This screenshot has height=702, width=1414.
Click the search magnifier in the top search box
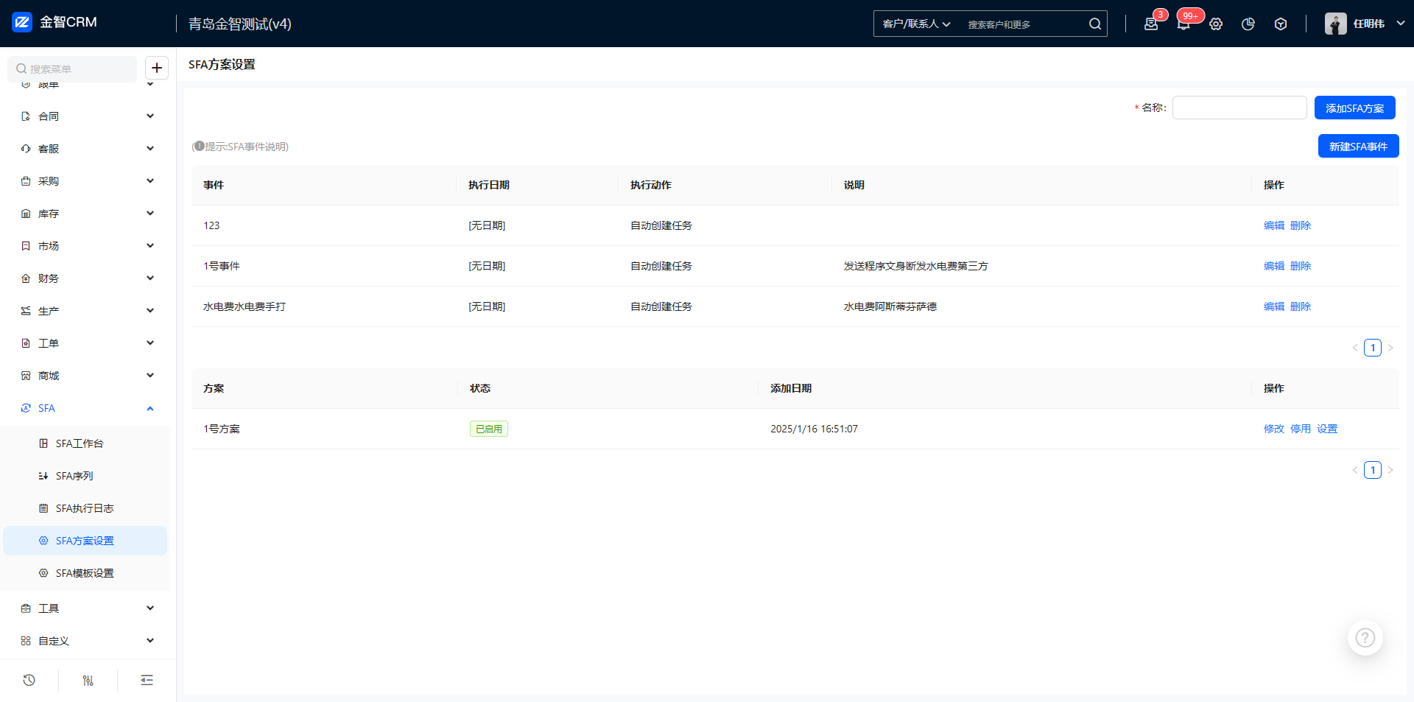click(x=1095, y=24)
